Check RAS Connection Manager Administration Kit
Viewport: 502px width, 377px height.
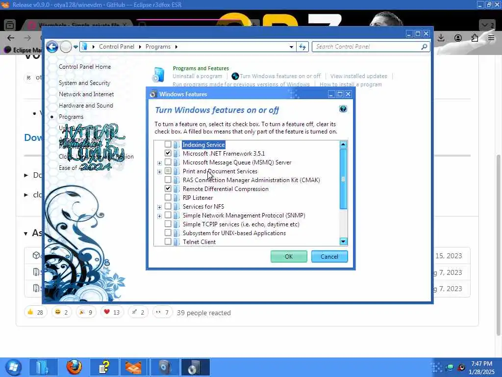click(168, 180)
